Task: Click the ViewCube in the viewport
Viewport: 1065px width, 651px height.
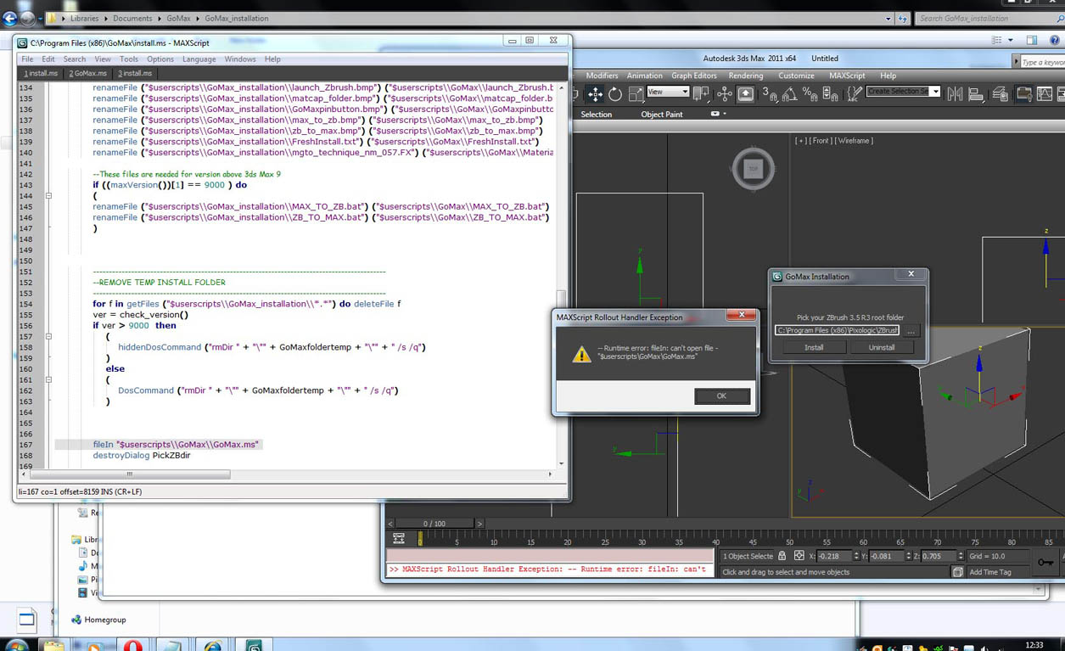Action: [753, 169]
